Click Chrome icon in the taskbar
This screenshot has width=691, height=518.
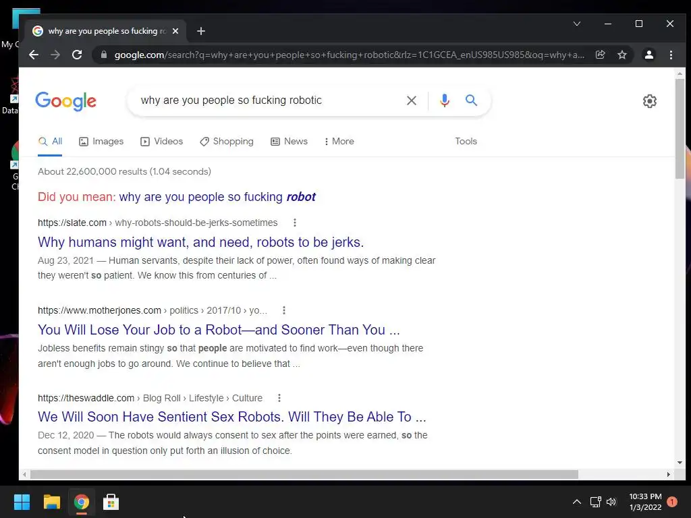coord(81,502)
